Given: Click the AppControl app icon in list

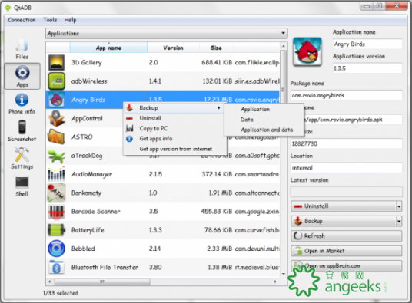Looking at the screenshot, I should coord(56,118).
